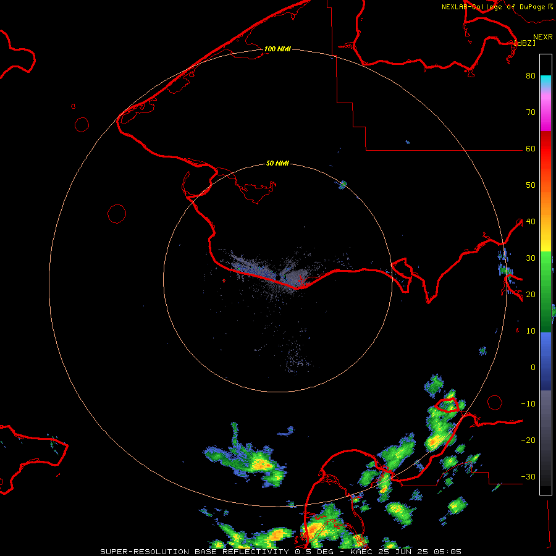Click the "NEXR" text in the corner
556x556 pixels.
543,37
